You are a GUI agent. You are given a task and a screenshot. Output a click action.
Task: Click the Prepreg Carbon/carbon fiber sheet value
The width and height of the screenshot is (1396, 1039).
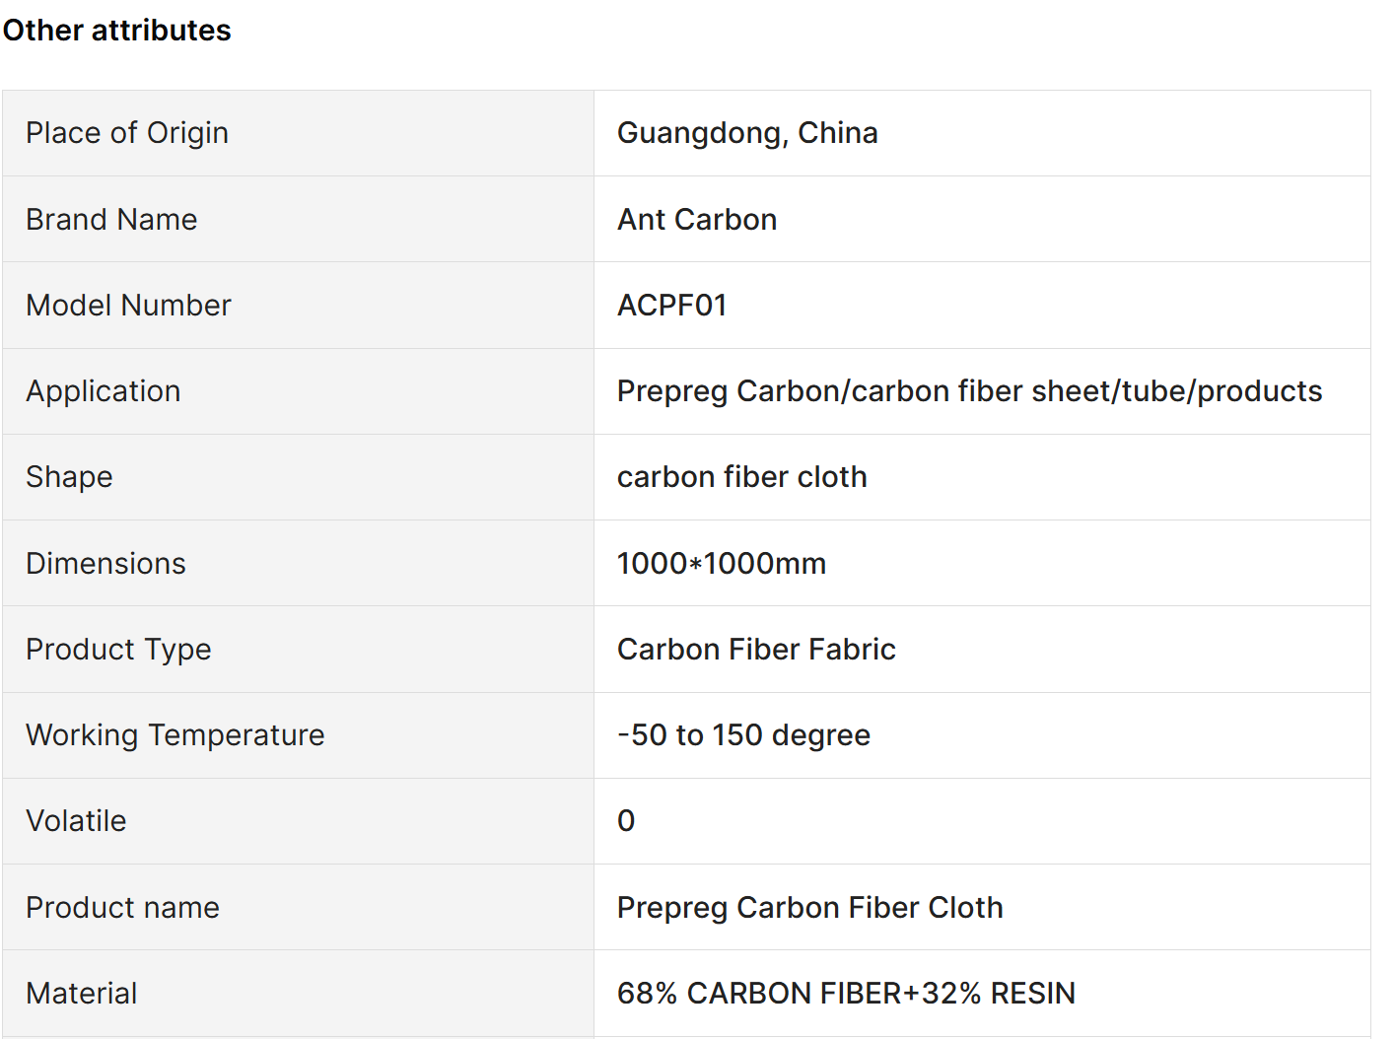pyautogui.click(x=969, y=391)
